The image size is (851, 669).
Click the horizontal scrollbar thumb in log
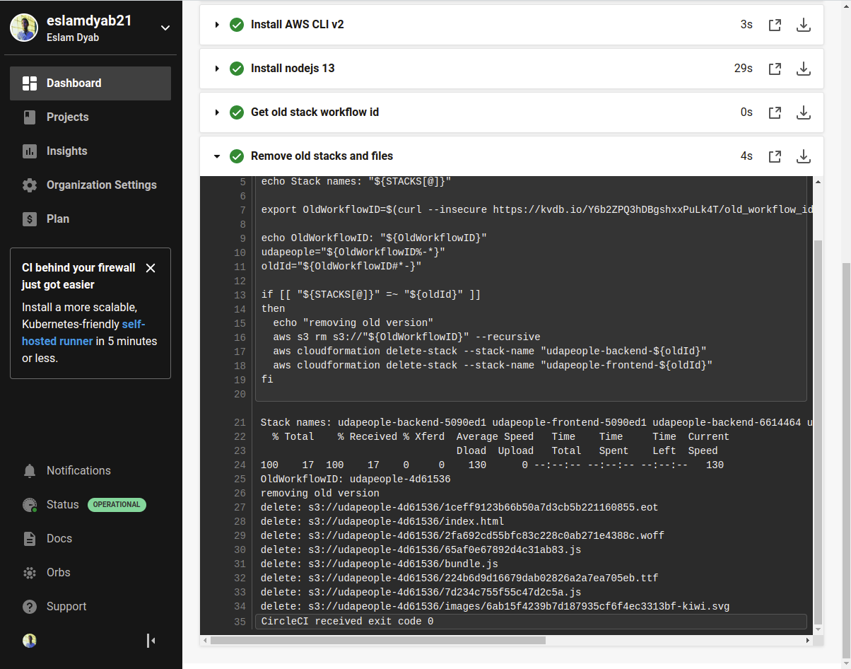tap(377, 641)
